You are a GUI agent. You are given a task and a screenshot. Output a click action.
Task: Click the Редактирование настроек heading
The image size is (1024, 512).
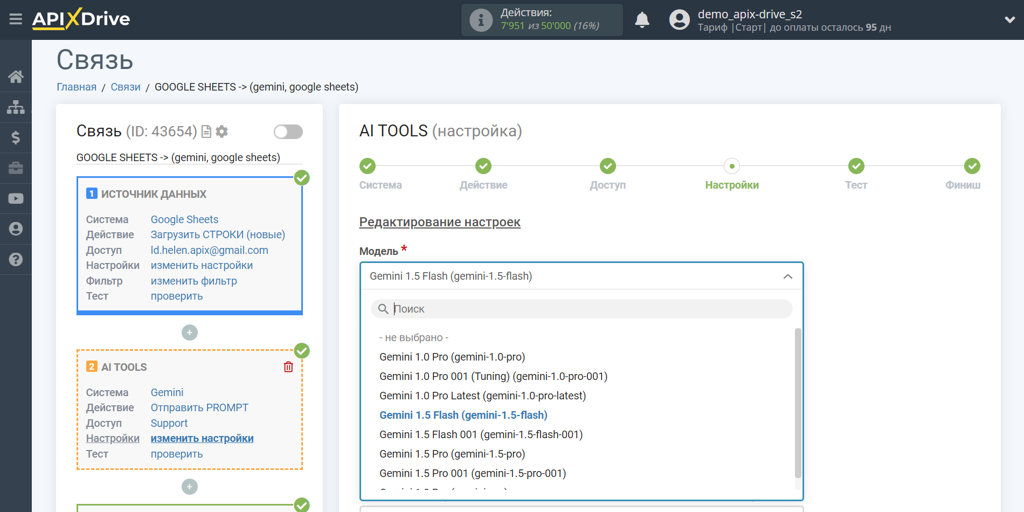pyautogui.click(x=440, y=222)
